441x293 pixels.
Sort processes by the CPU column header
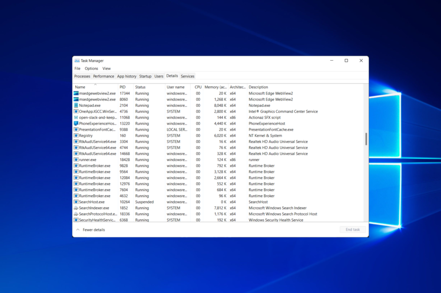pyautogui.click(x=198, y=86)
